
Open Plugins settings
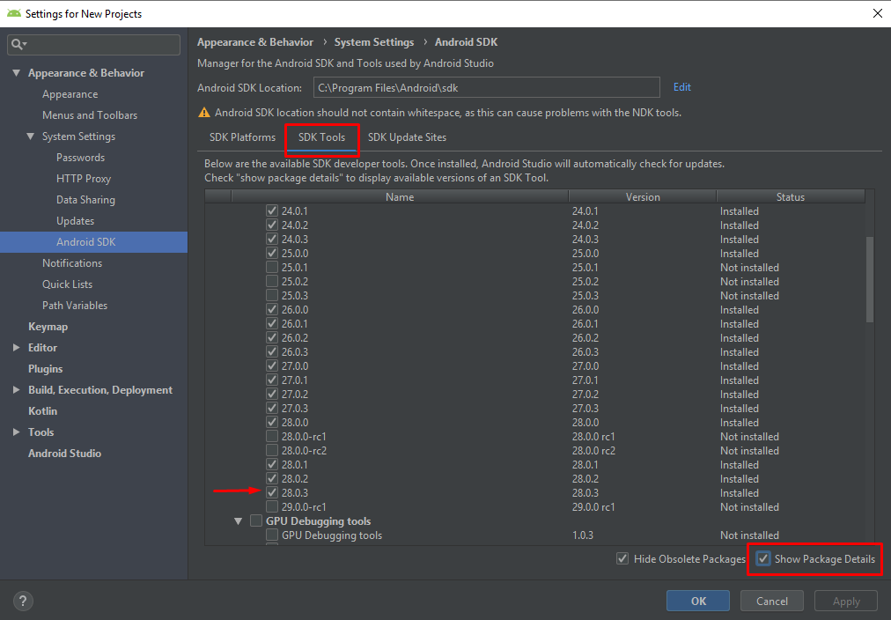pos(46,369)
